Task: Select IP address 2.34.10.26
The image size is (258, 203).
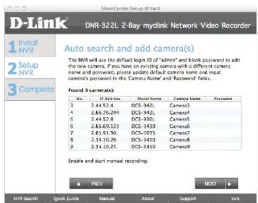Action: click(x=103, y=139)
